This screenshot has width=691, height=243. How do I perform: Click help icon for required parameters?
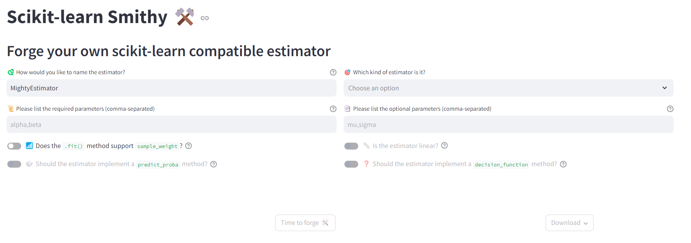tap(333, 109)
